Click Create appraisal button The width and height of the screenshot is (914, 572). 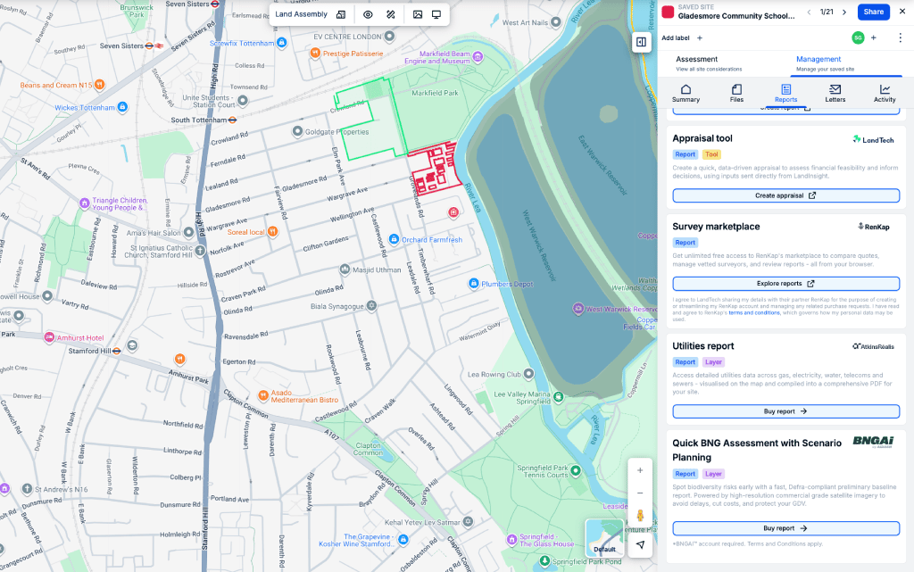coord(785,195)
